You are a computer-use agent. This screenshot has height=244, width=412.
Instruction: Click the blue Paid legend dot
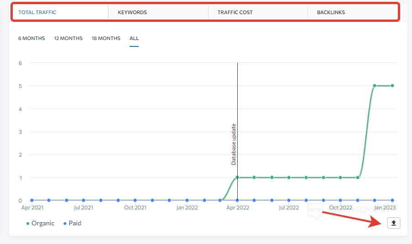point(65,224)
